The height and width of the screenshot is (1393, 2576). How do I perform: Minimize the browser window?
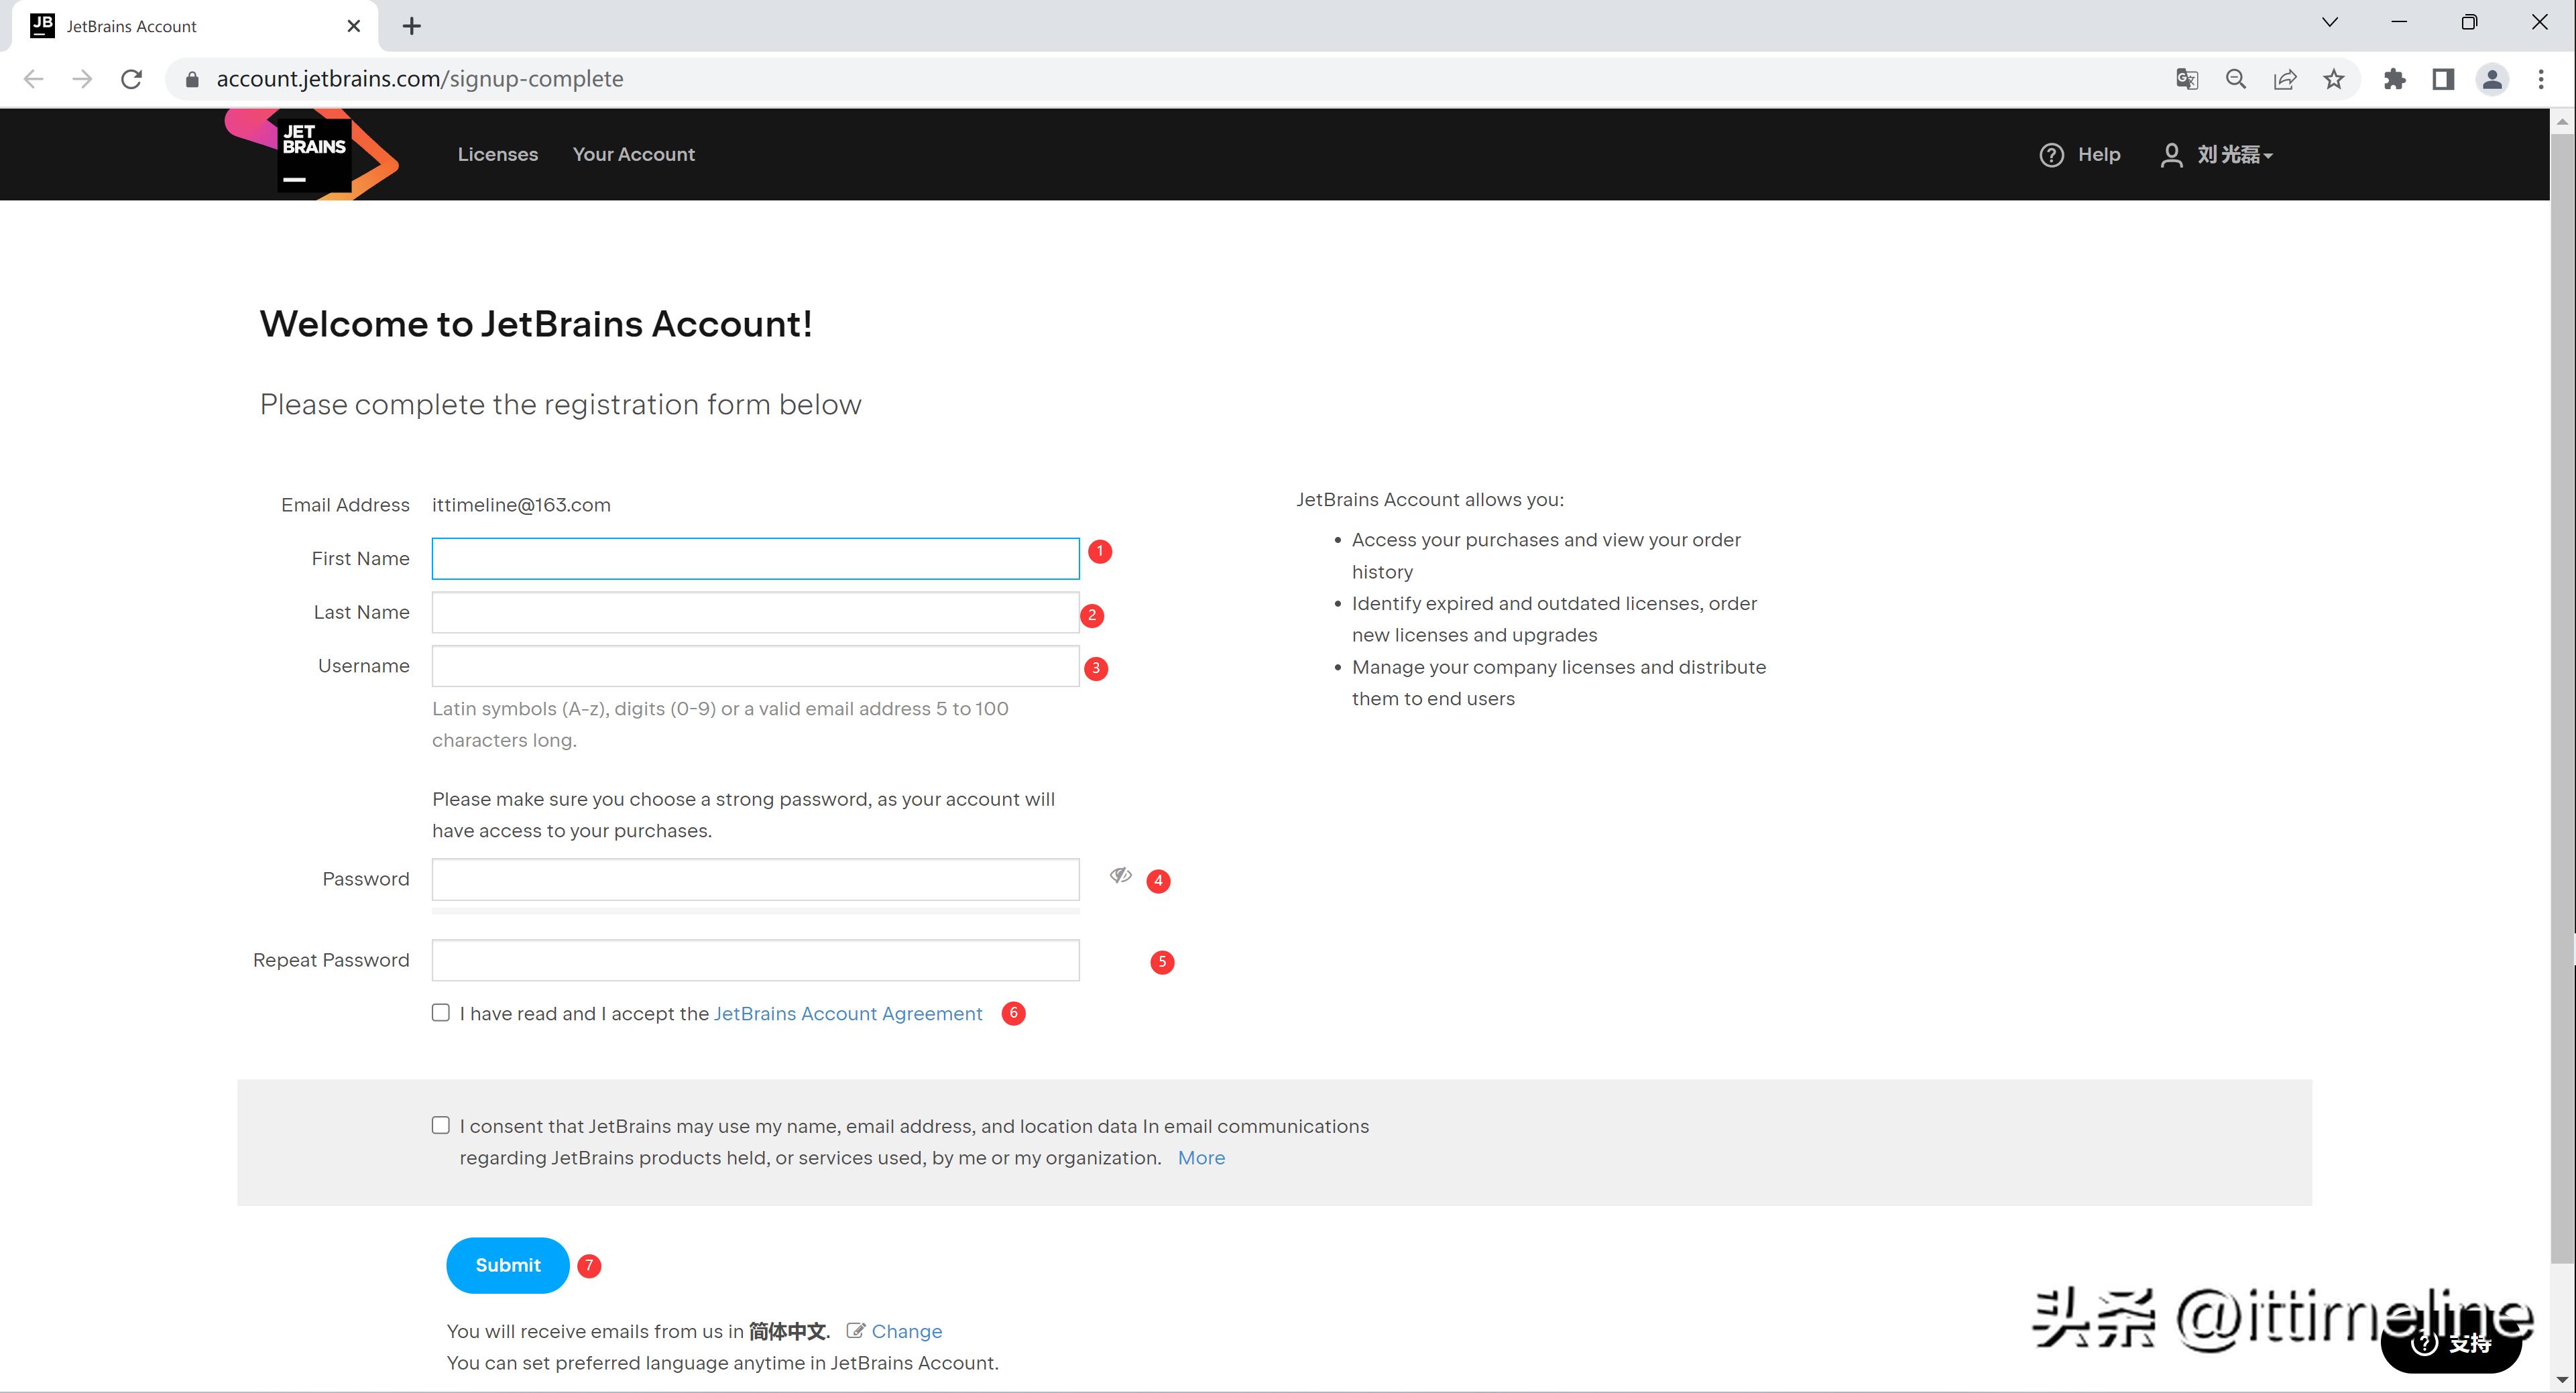coord(2399,22)
